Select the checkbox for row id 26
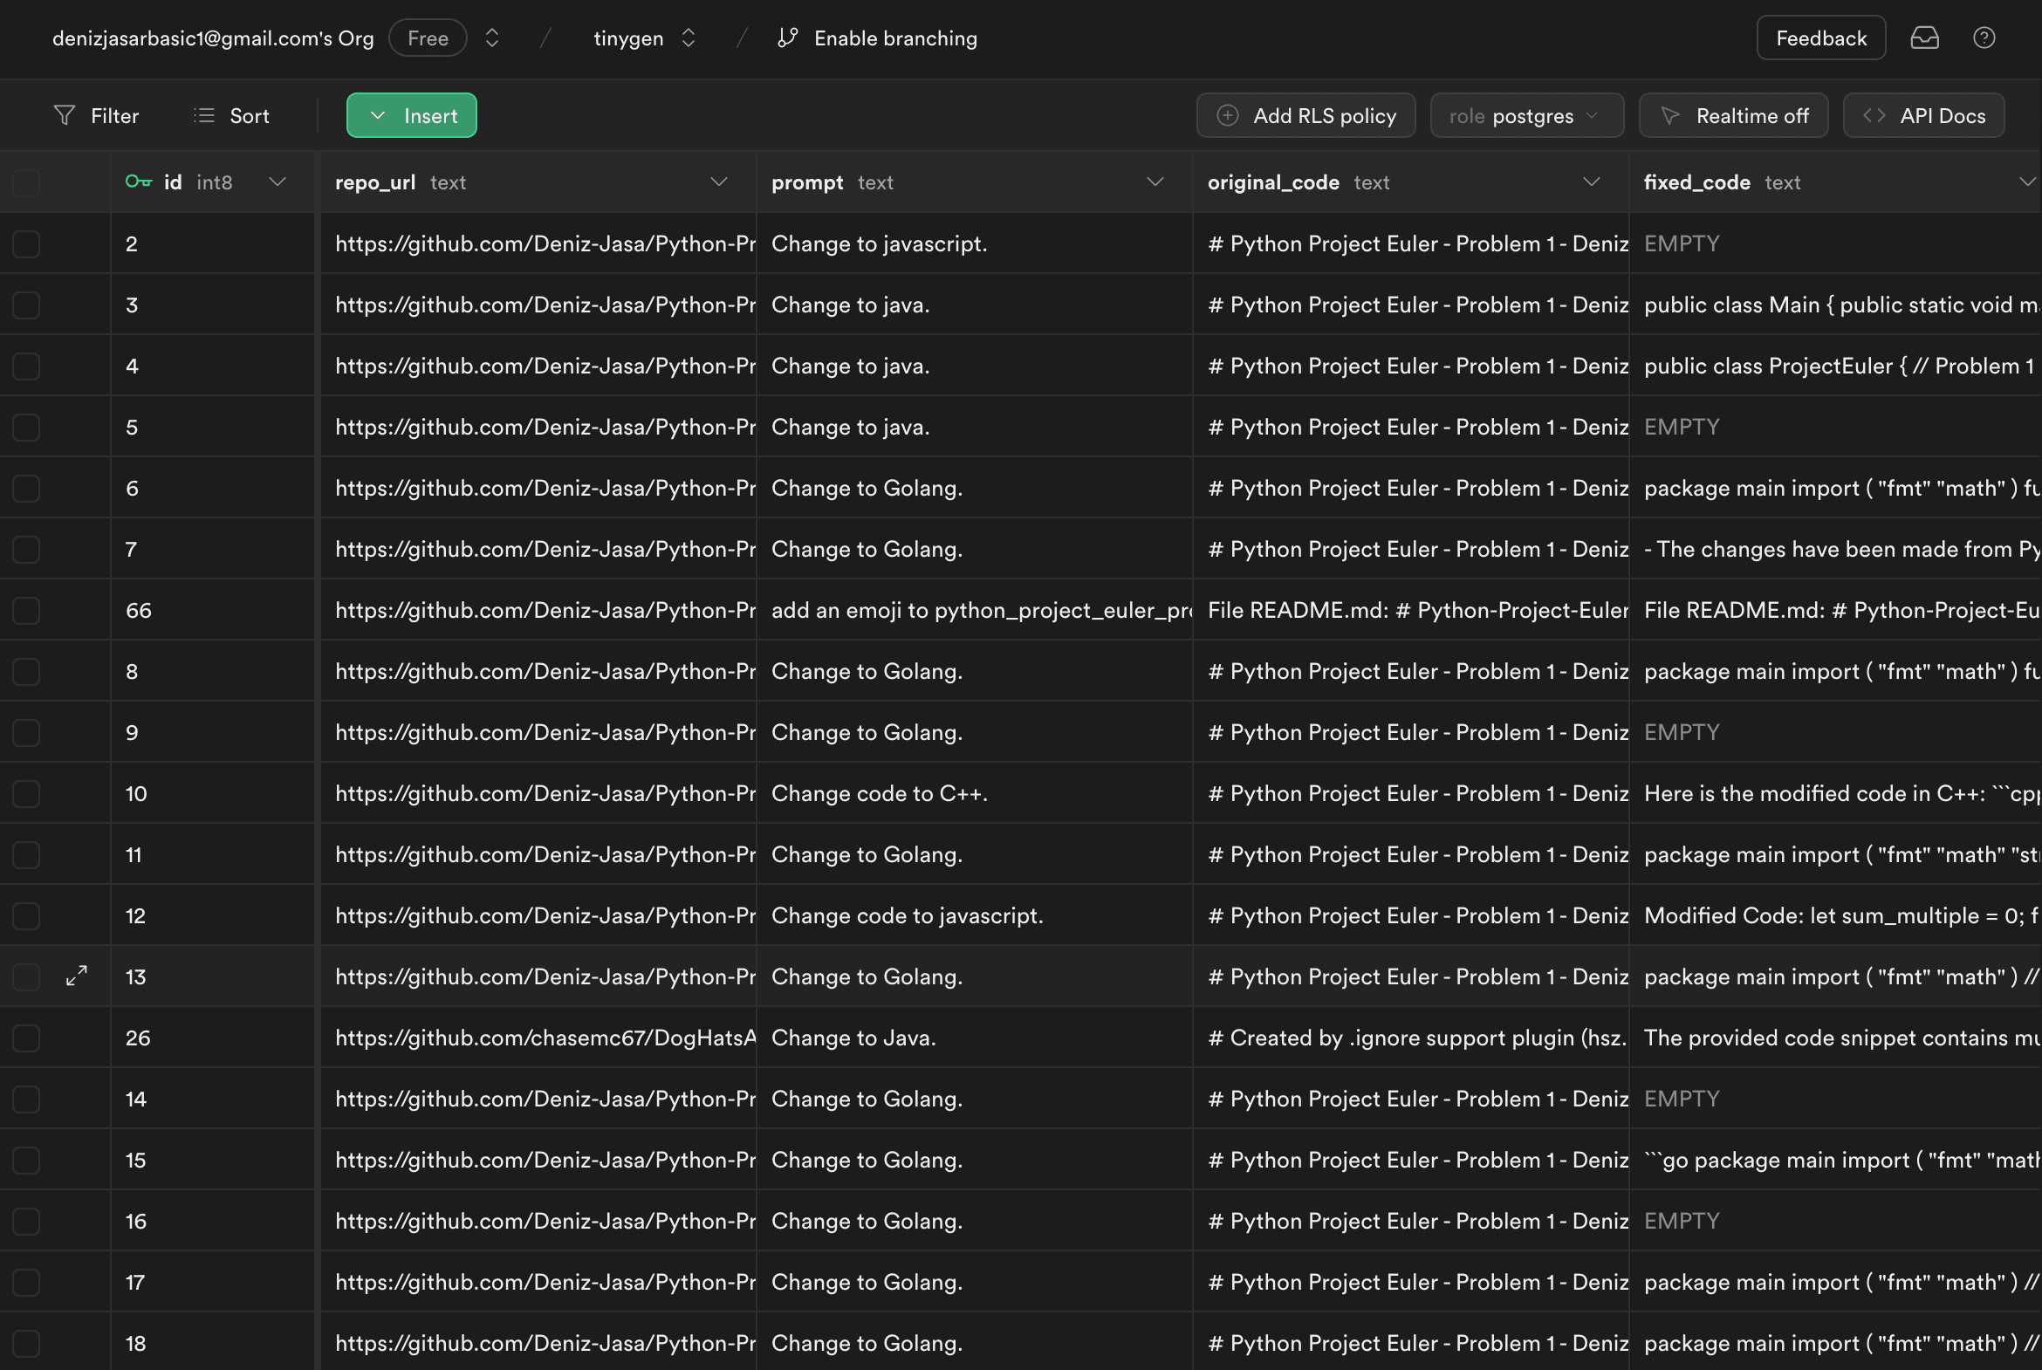2042x1370 pixels. [26, 1038]
